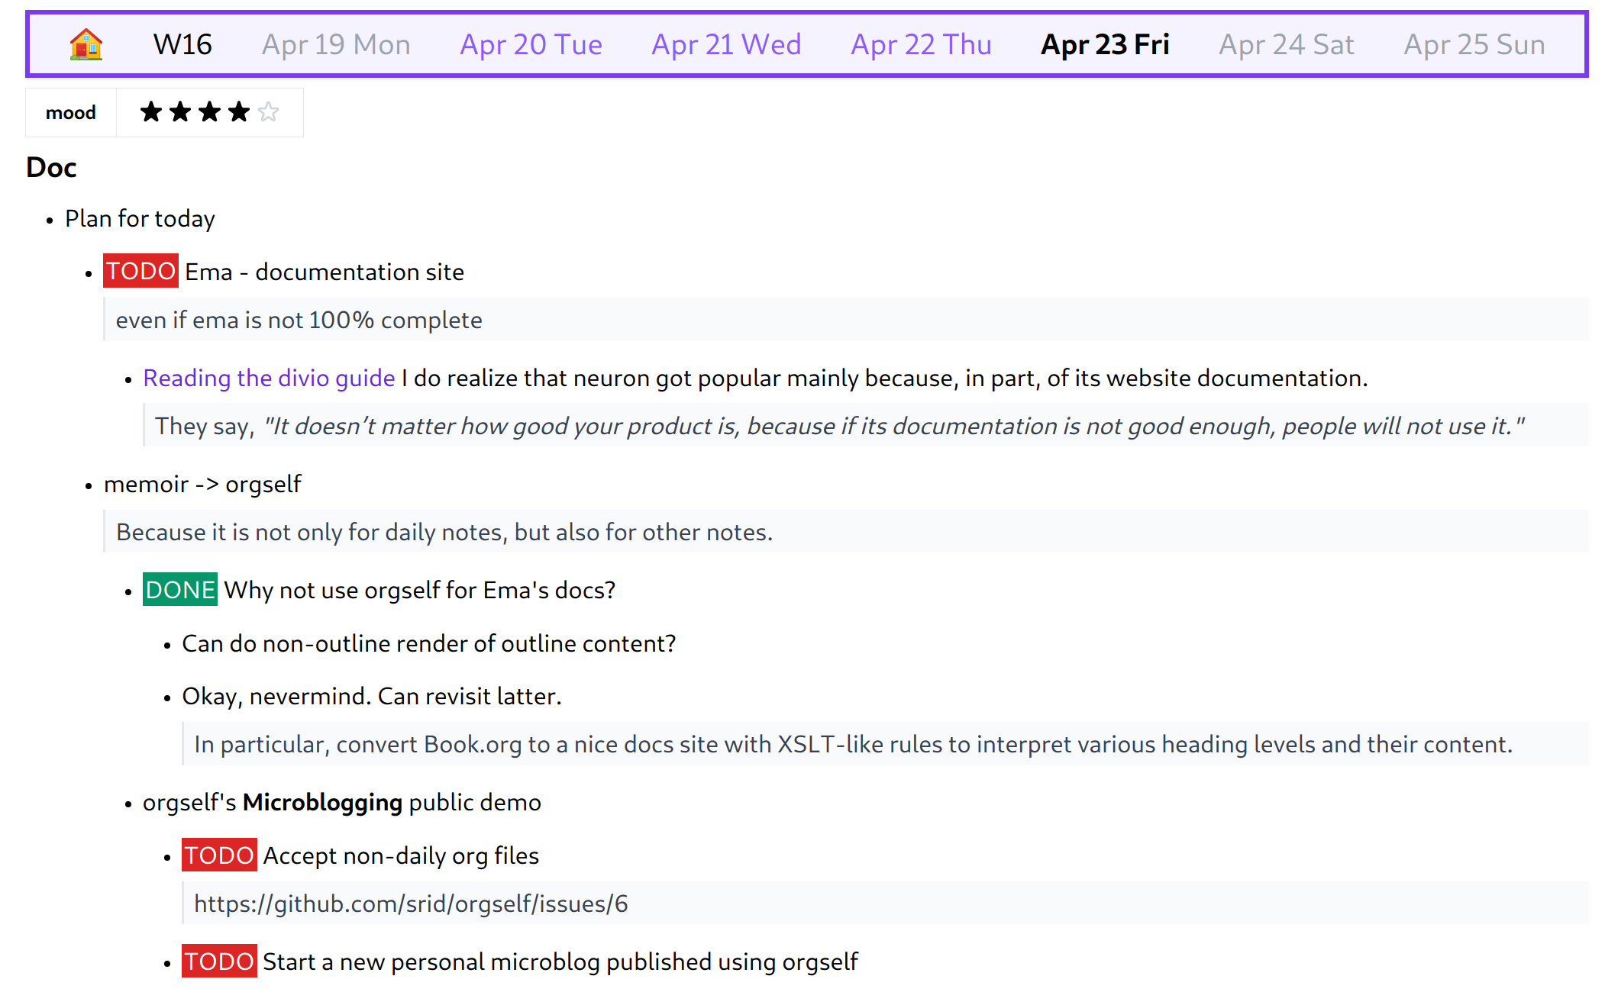
Task: Click TODO badge on Ema documentation site
Action: click(x=140, y=271)
